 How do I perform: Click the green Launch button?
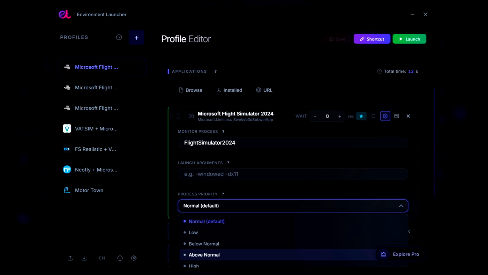(410, 39)
